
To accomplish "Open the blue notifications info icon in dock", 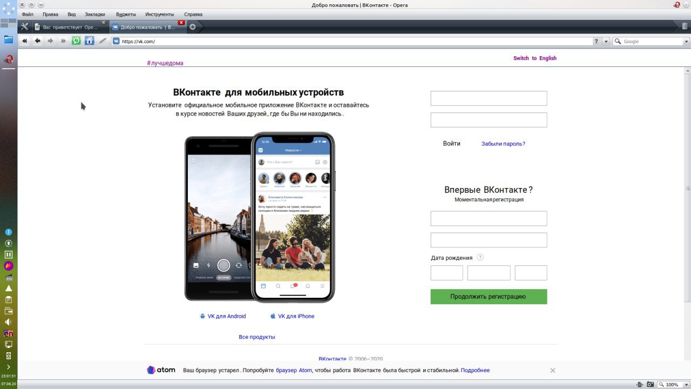I will point(9,232).
